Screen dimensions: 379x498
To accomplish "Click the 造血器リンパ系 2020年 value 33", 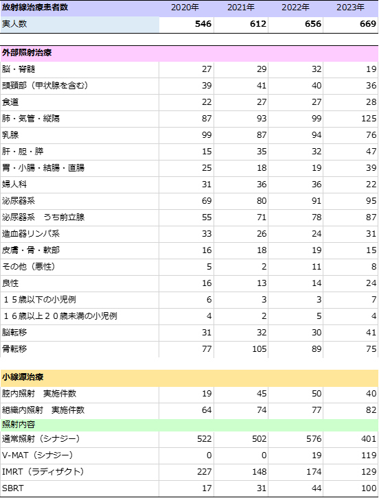I will (x=207, y=234).
